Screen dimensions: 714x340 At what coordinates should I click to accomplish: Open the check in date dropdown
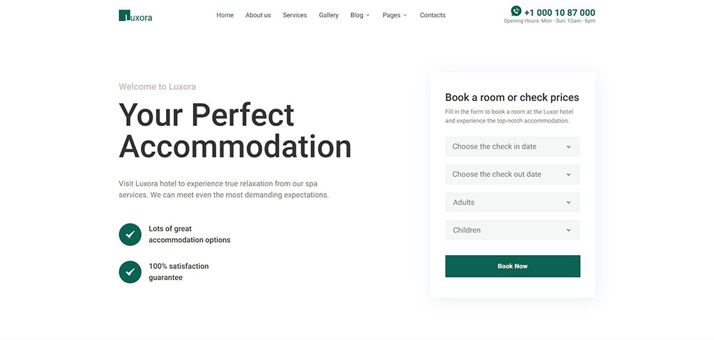[512, 146]
